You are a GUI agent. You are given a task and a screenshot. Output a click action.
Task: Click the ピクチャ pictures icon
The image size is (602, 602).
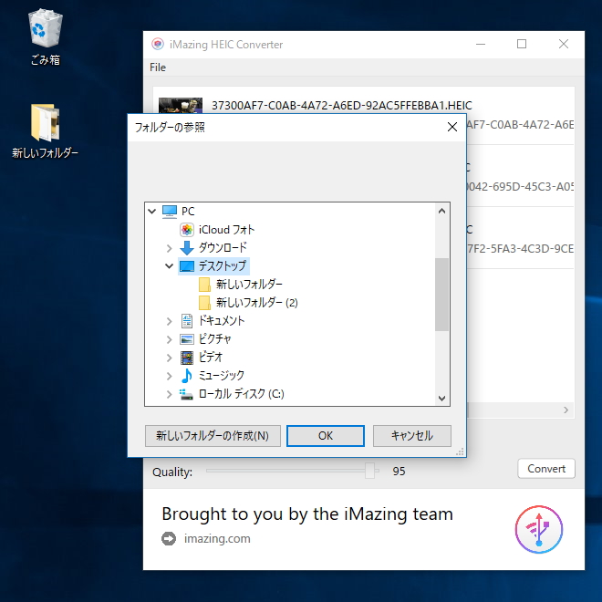click(x=187, y=339)
